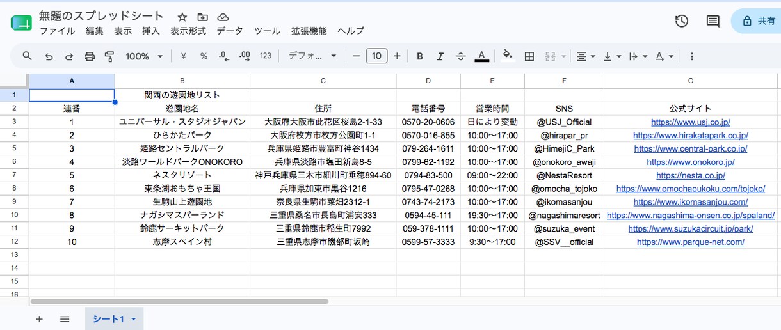The height and width of the screenshot is (330, 781).
Task: Click the 無題のスプレッドシート title
Action: 101,16
